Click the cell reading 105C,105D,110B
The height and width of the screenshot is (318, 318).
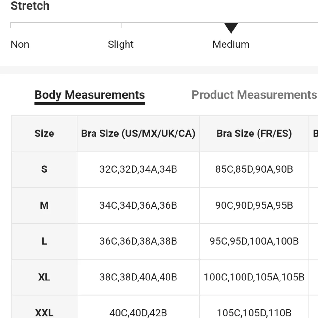254,307
